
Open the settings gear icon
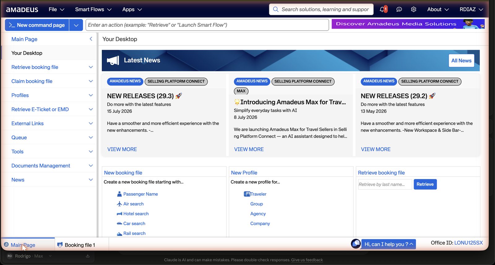[414, 9]
